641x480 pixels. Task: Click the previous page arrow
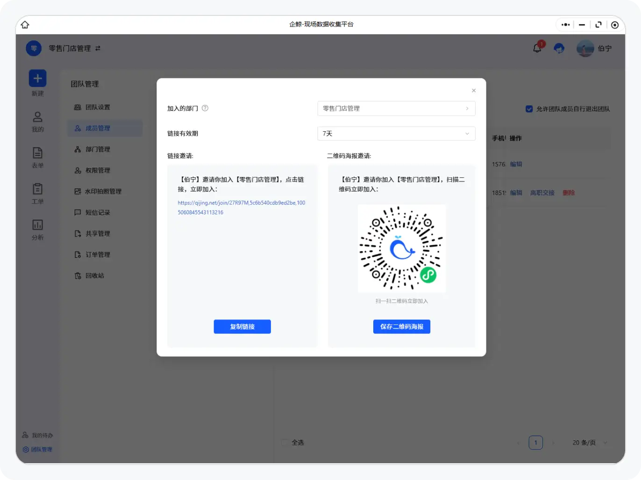pyautogui.click(x=518, y=443)
